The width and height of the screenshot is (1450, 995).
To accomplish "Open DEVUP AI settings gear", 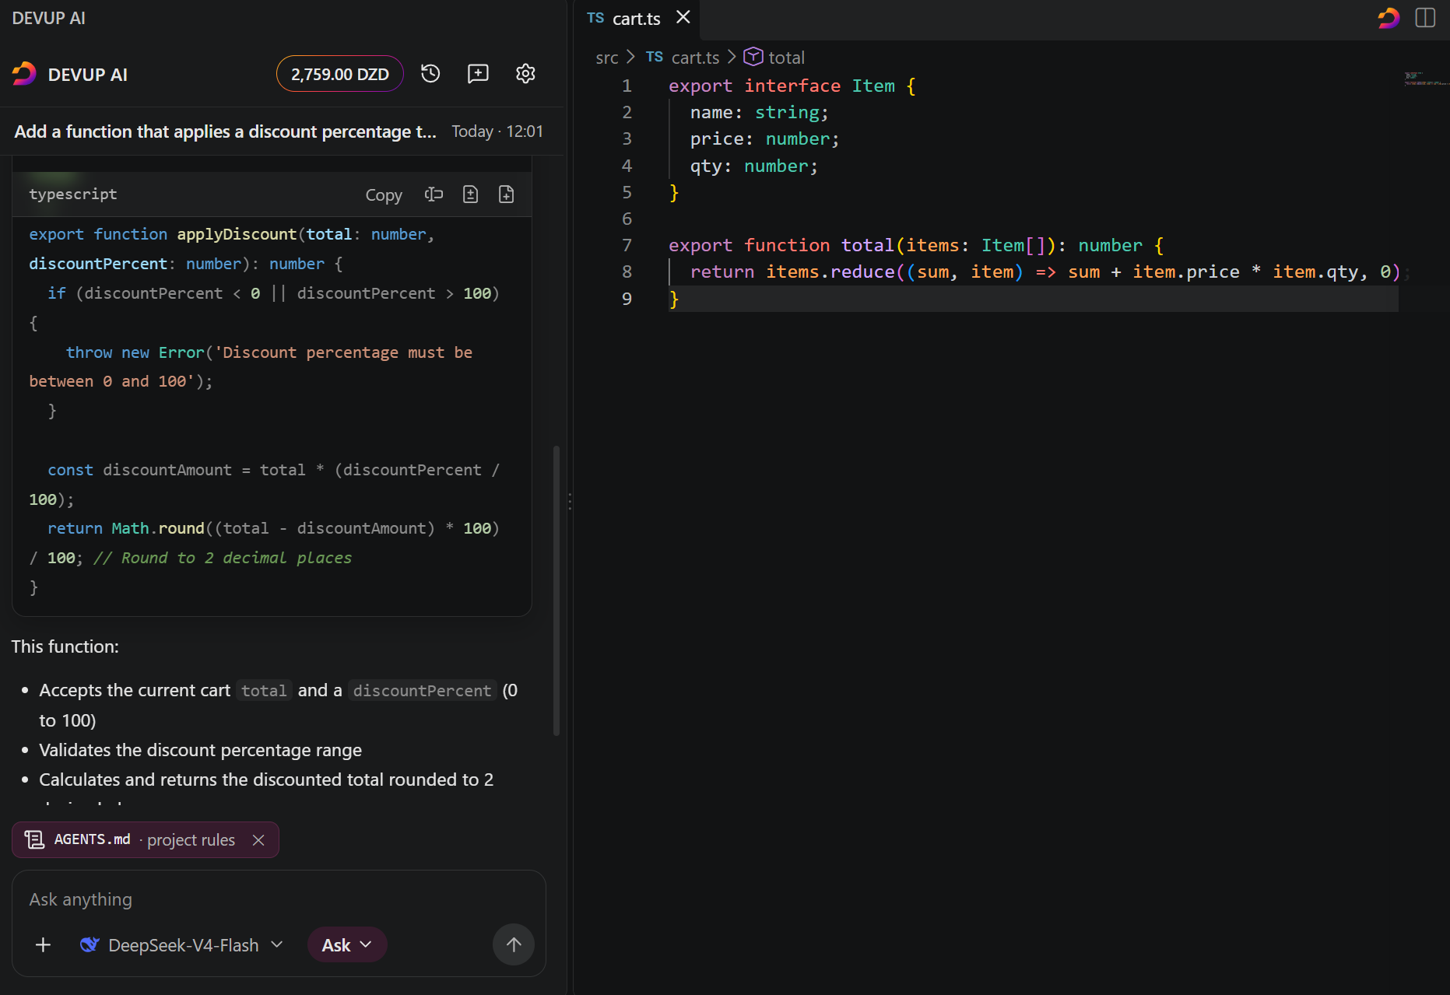I will [x=525, y=74].
